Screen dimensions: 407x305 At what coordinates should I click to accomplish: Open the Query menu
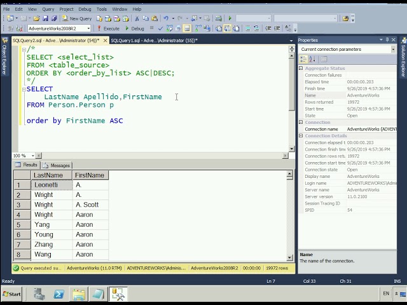click(x=48, y=9)
